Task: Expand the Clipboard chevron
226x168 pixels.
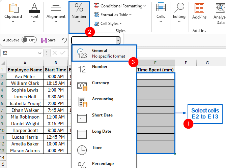Action: pyautogui.click(x=13, y=22)
